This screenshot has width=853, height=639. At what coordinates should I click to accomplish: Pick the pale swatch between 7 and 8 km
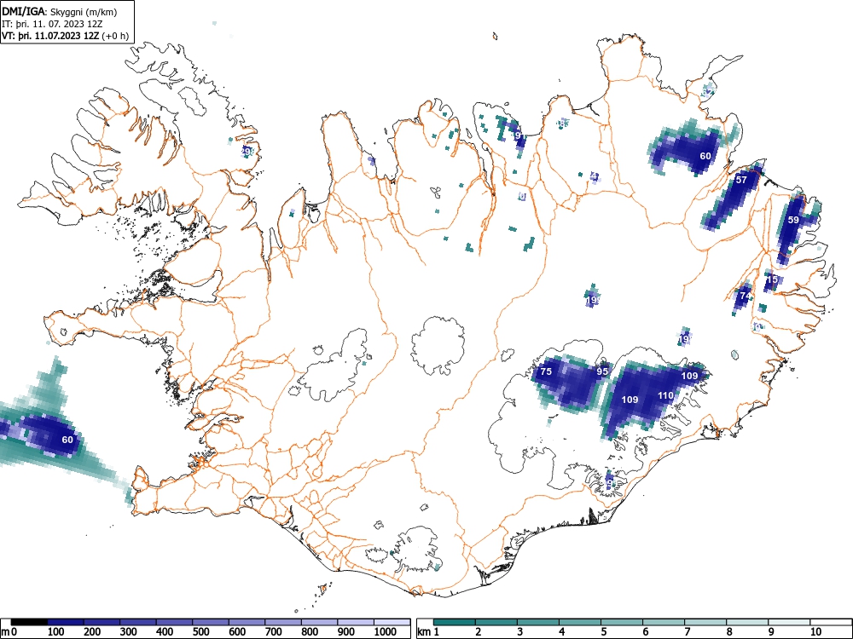pyautogui.click(x=705, y=622)
